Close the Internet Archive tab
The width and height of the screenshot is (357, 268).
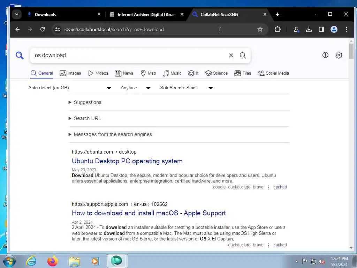click(182, 14)
